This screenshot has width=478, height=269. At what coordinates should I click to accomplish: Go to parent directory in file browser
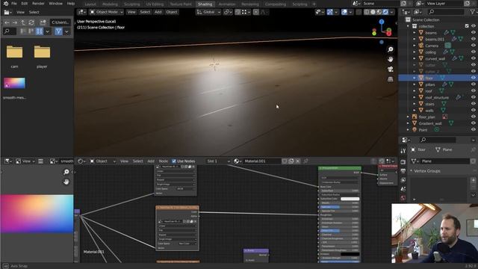point(23,22)
